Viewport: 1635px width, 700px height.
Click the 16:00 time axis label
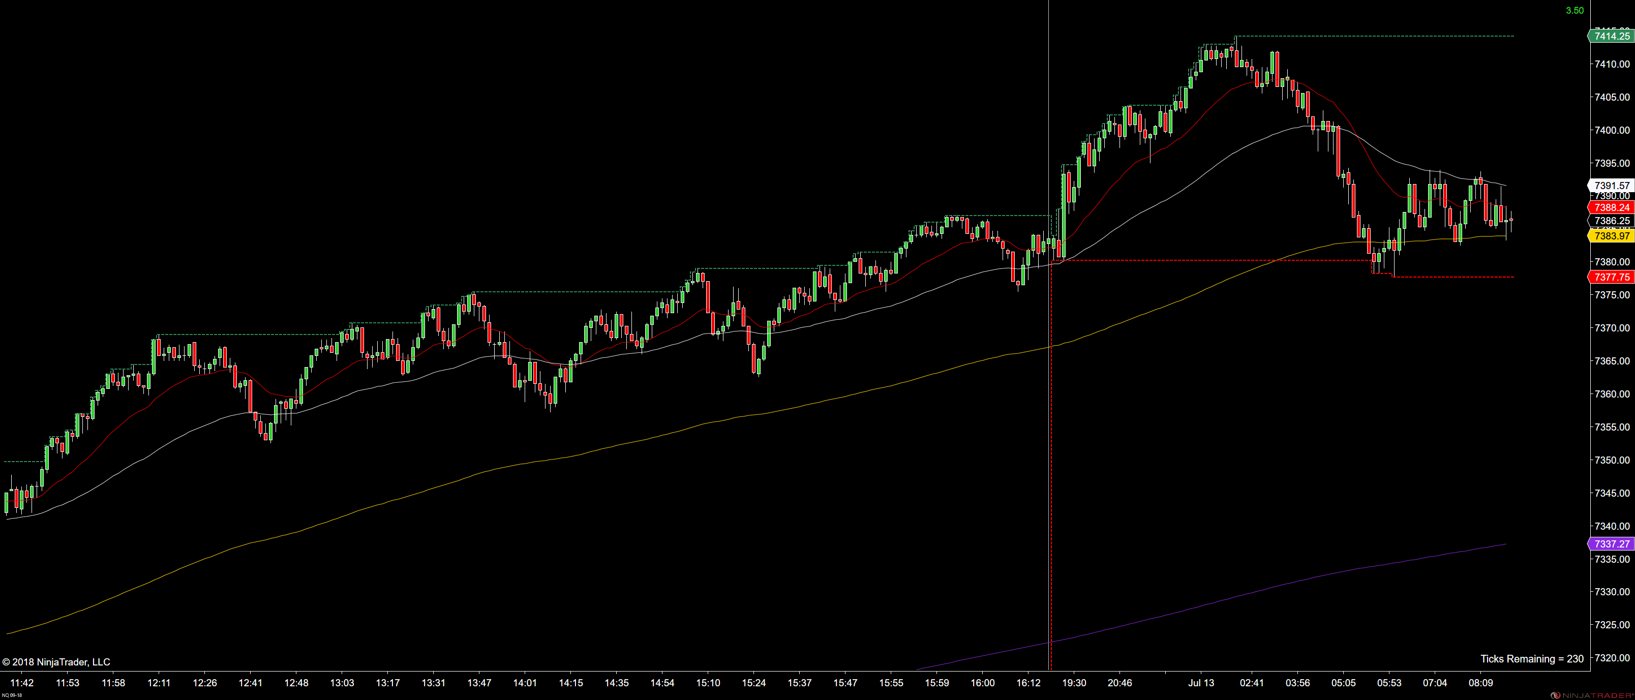983,683
